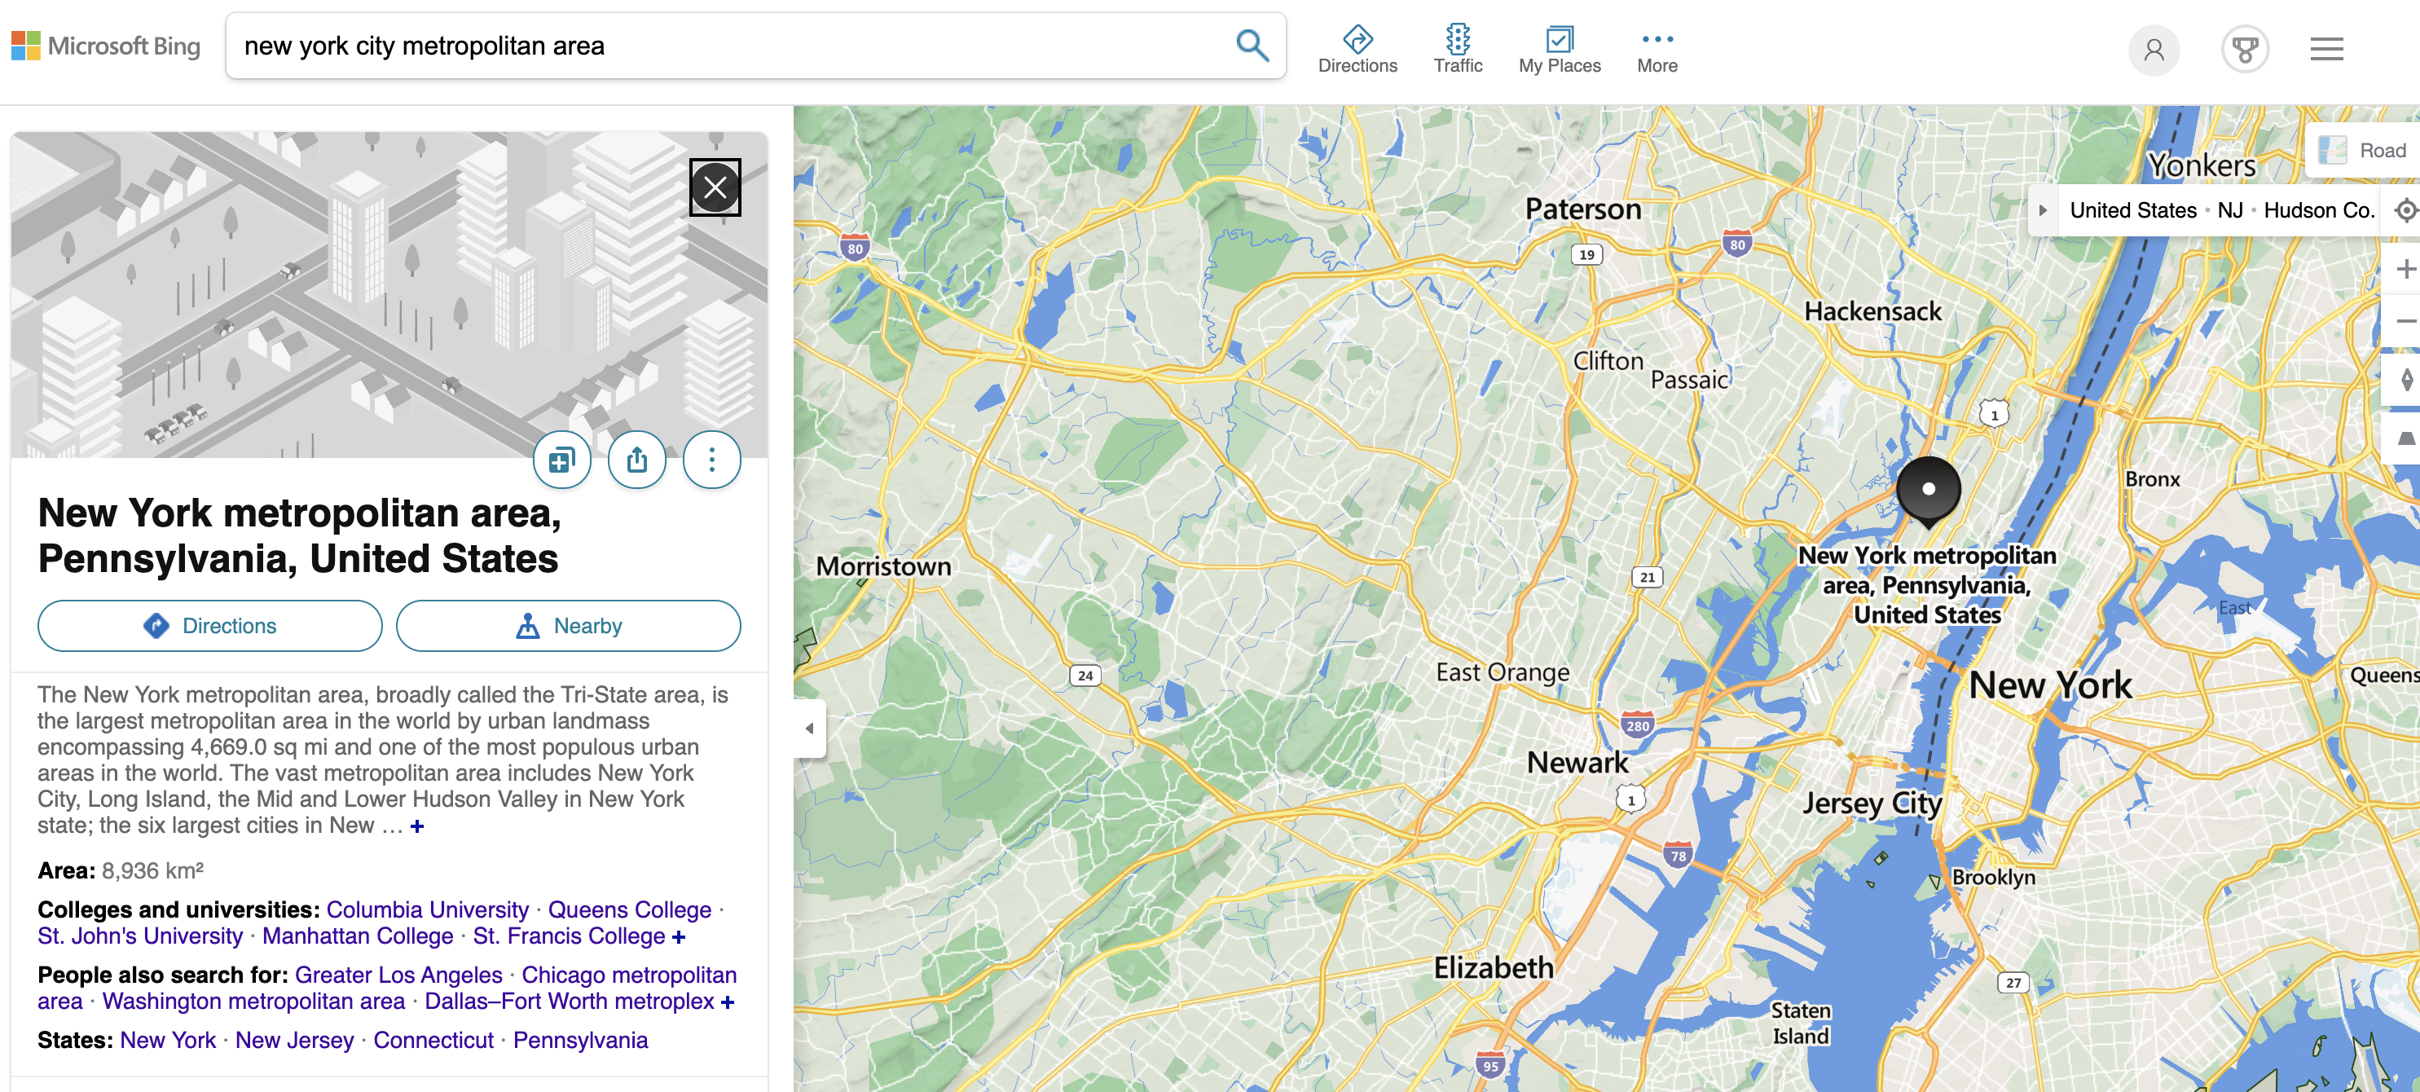Click the save to collection icon
The width and height of the screenshot is (2420, 1092).
pyautogui.click(x=561, y=460)
